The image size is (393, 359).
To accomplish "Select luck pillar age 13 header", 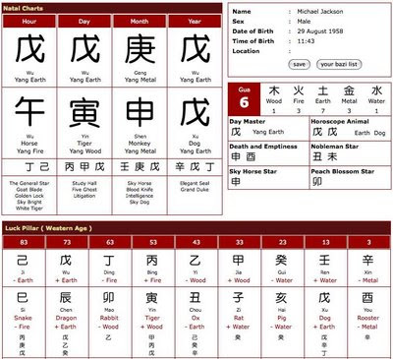I will pos(325,242).
